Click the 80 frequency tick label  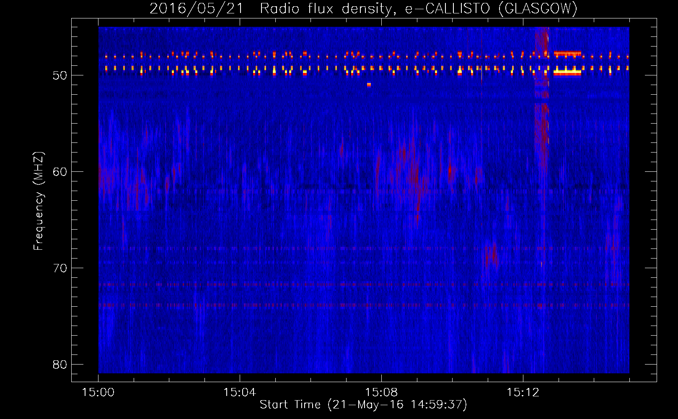click(x=60, y=365)
